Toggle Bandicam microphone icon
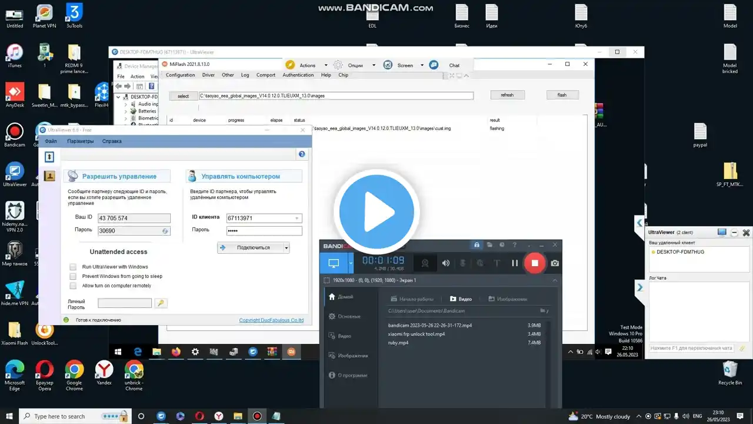The width and height of the screenshot is (753, 424). point(463,263)
